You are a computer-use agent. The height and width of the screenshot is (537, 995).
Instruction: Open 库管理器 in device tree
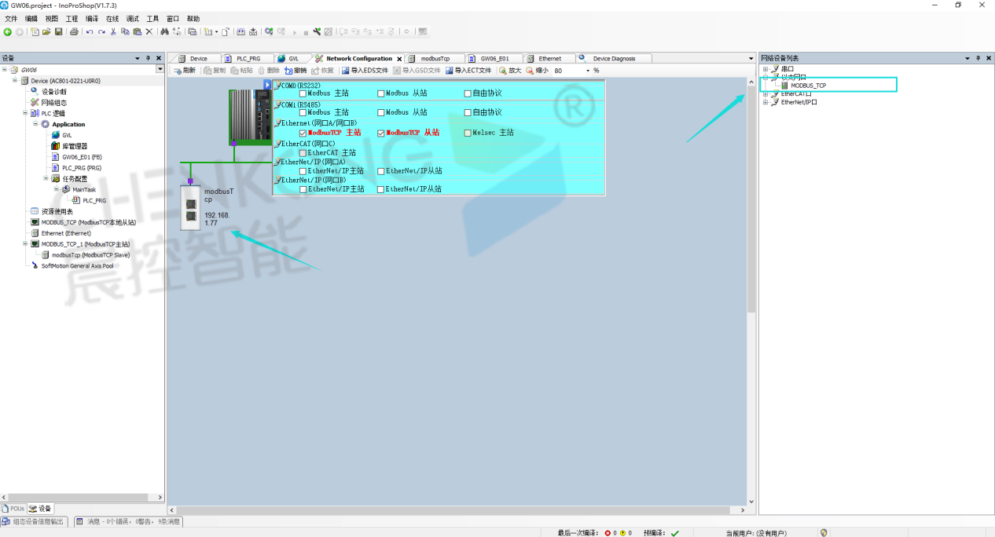pyautogui.click(x=75, y=146)
